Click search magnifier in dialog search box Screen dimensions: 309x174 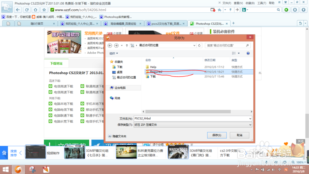tap(247, 46)
